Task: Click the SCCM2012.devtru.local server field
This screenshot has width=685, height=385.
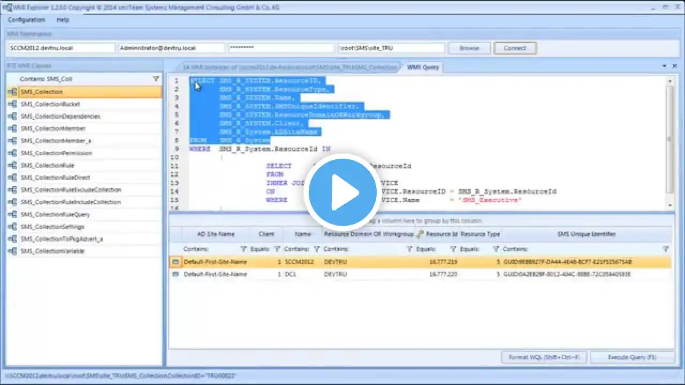Action: coord(61,48)
